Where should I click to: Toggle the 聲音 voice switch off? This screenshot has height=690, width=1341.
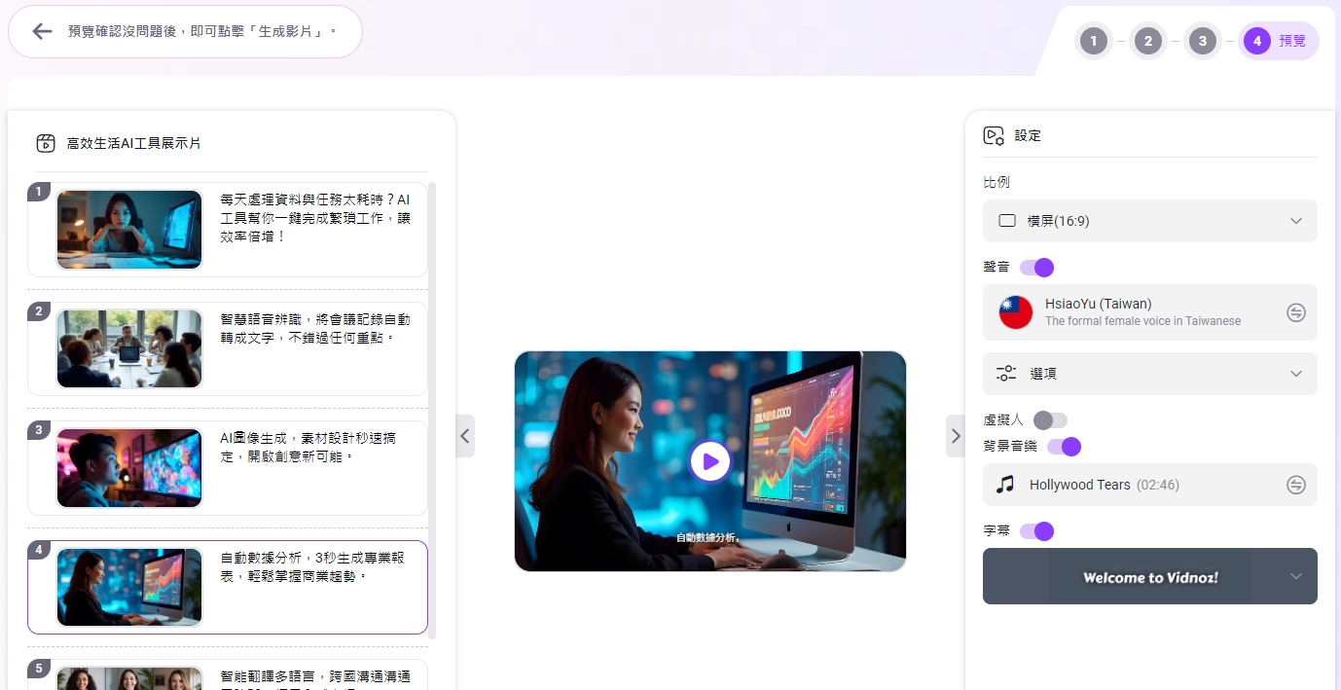coord(1036,268)
